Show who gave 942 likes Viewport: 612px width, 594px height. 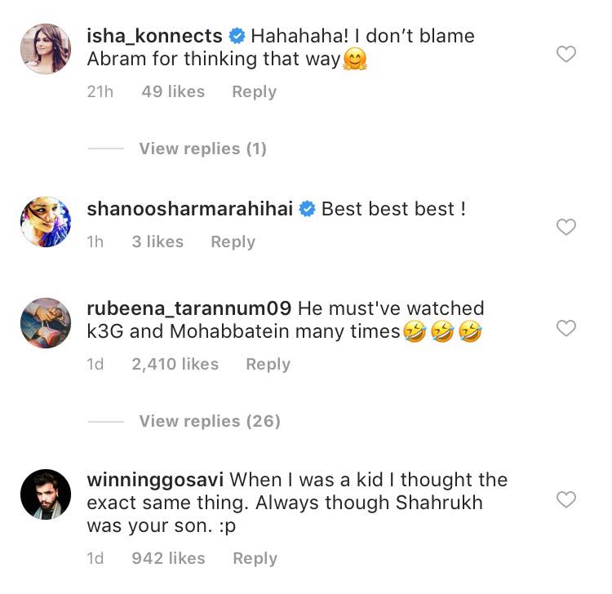(x=168, y=558)
